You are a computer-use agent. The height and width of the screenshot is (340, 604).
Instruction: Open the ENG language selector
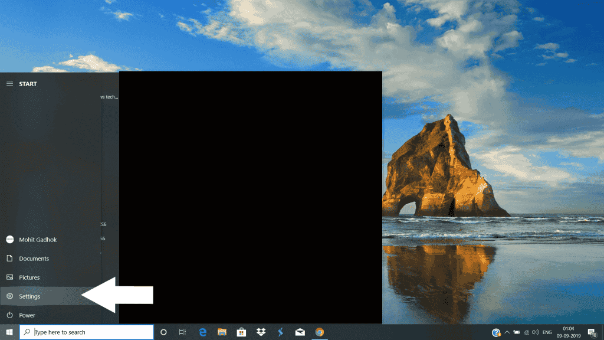pyautogui.click(x=548, y=332)
